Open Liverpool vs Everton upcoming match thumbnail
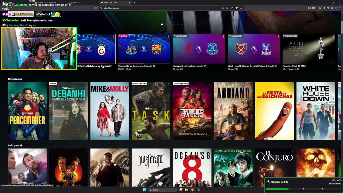Screen dimensions: 343x193 point(199,49)
